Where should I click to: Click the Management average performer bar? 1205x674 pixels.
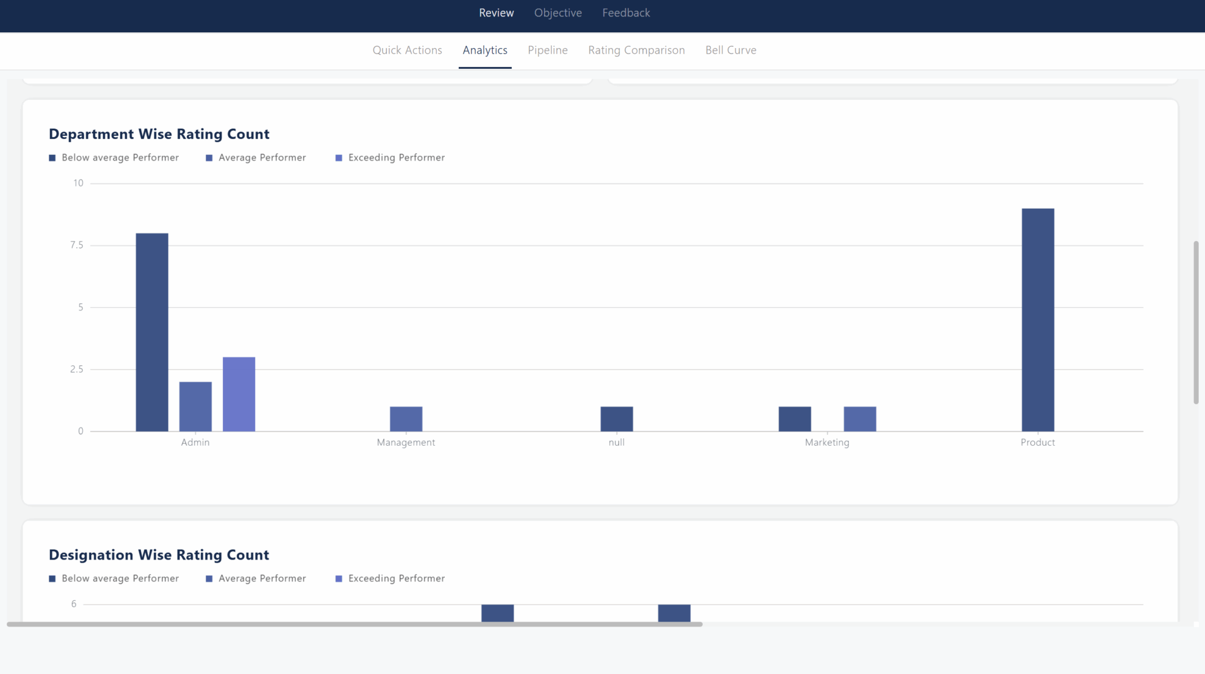click(x=406, y=417)
